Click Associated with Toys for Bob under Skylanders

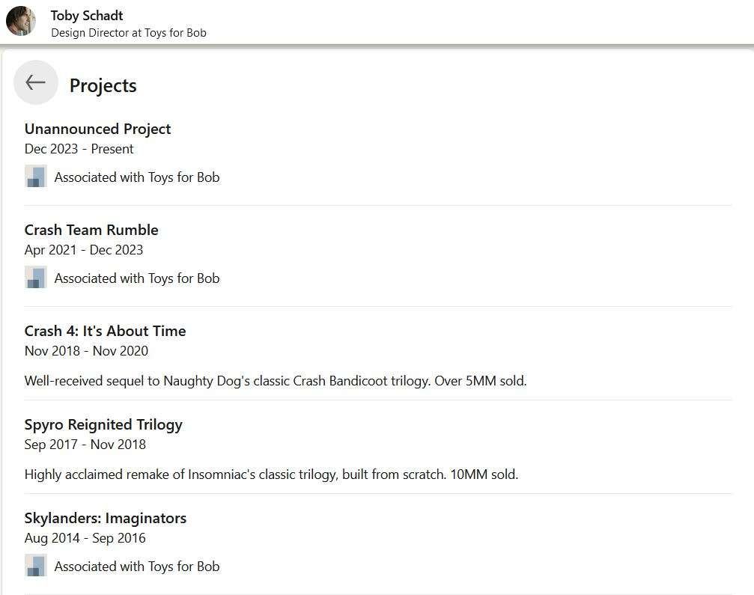tap(137, 567)
